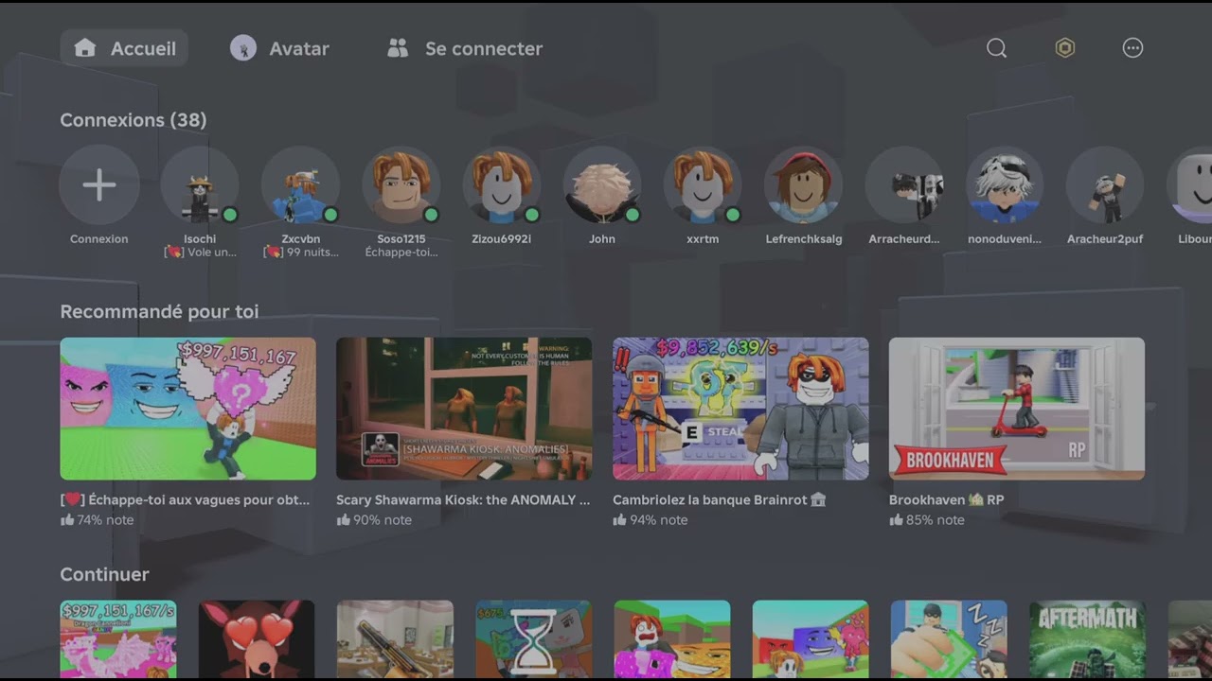Image resolution: width=1212 pixels, height=681 pixels.
Task: Open the Robux hexagon icon
Action: coord(1065,48)
